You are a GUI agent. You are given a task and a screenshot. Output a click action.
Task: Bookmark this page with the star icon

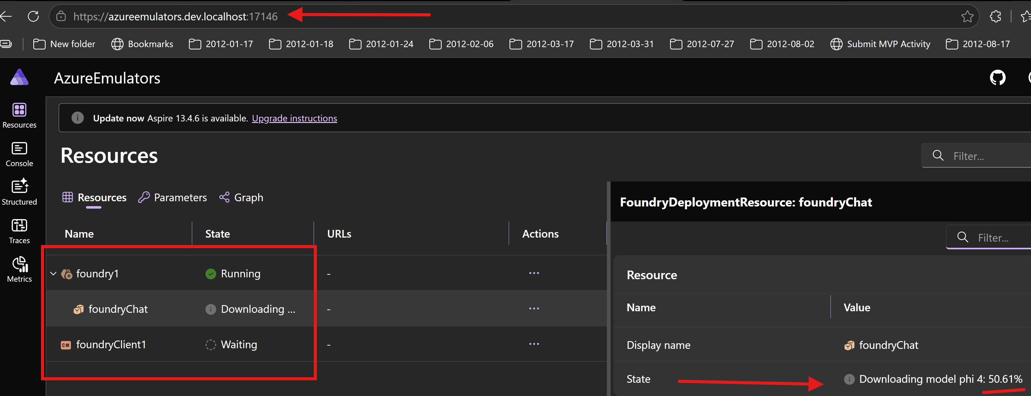coord(967,16)
